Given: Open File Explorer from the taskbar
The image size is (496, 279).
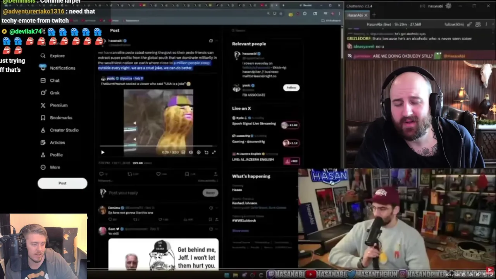Looking at the screenshot, I should [235, 275].
